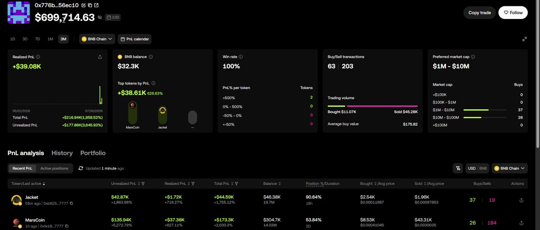Switch to the History tab

[62, 153]
